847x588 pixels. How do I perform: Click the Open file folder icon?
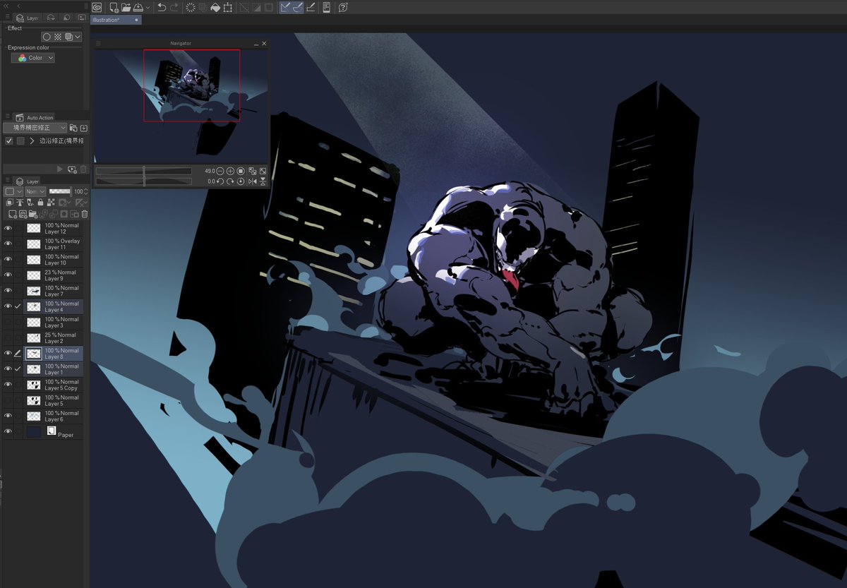(126, 7)
